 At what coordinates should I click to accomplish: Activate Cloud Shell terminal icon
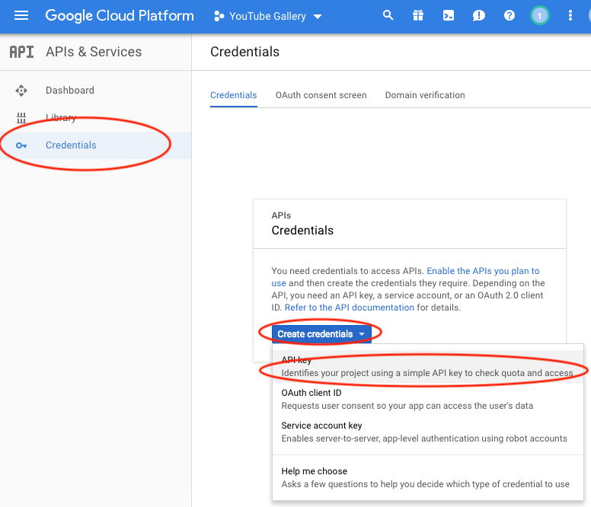(449, 16)
